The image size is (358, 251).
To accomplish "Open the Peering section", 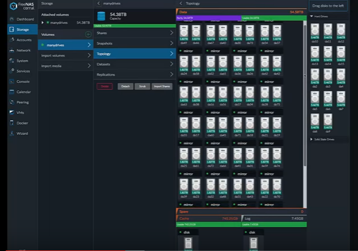I will [22, 102].
